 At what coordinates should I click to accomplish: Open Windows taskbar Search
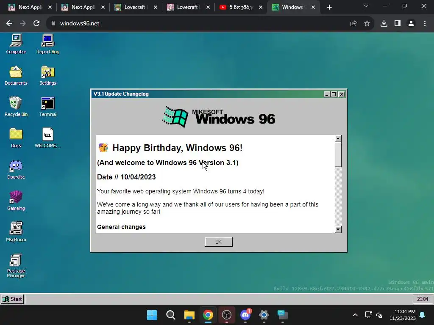pos(170,315)
